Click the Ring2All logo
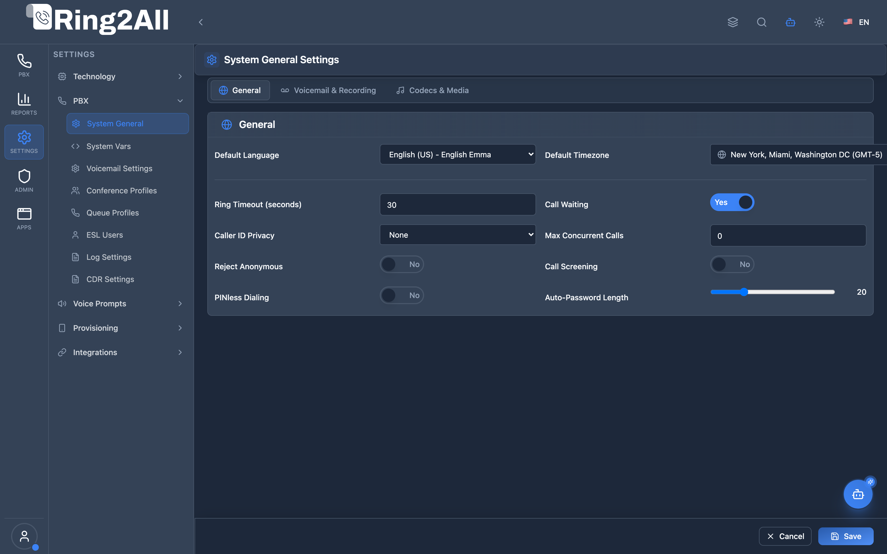Screen dimensions: 887x554 98,20
